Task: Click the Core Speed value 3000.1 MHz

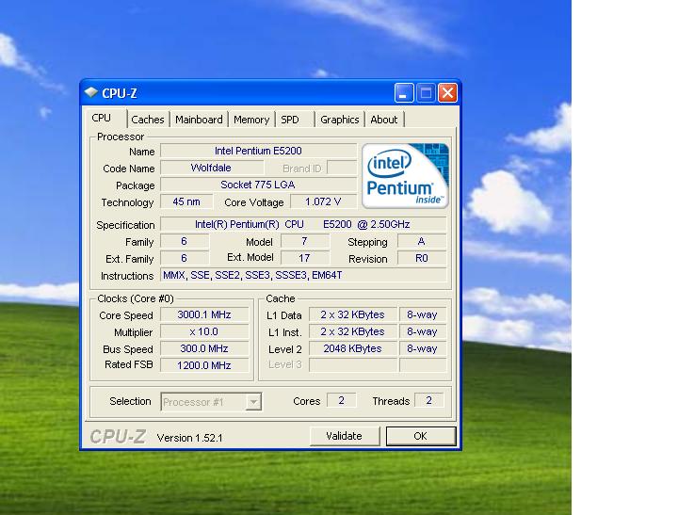Action: pyautogui.click(x=204, y=314)
